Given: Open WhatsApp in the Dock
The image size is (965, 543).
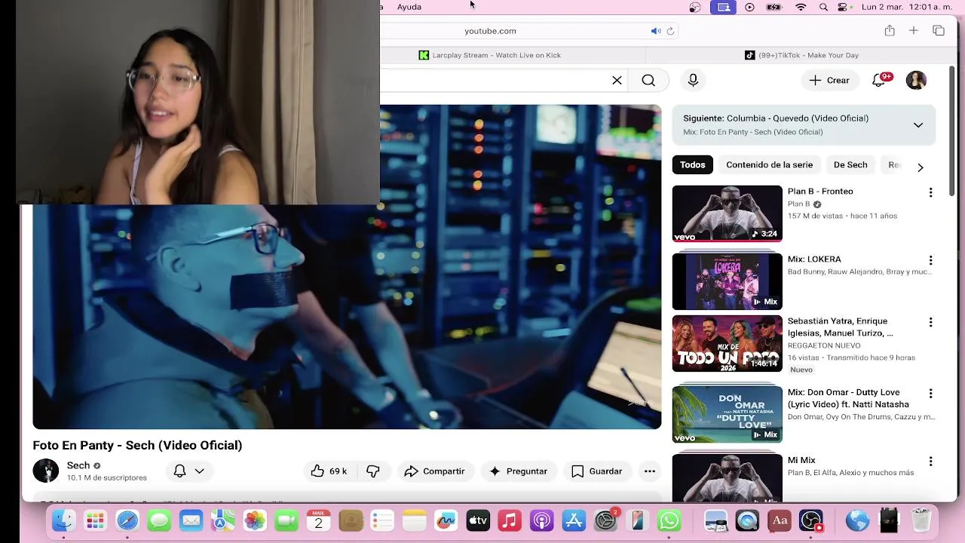Looking at the screenshot, I should (x=669, y=520).
